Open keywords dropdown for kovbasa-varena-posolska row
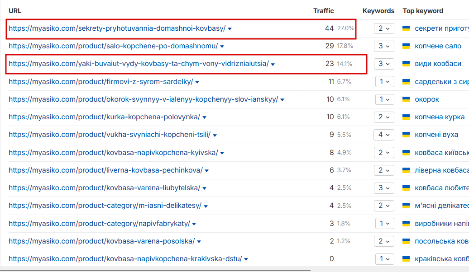Screen dimensions: 469x272 click(x=384, y=241)
